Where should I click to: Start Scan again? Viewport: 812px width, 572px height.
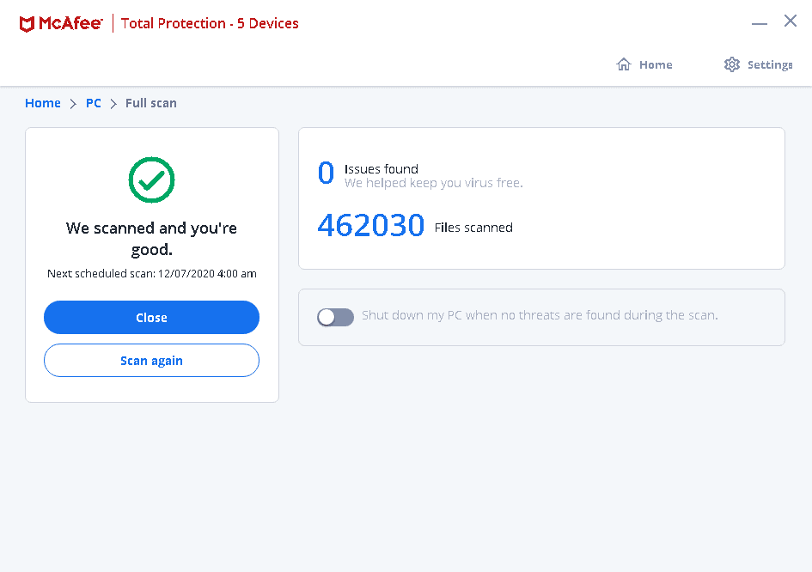tap(151, 360)
